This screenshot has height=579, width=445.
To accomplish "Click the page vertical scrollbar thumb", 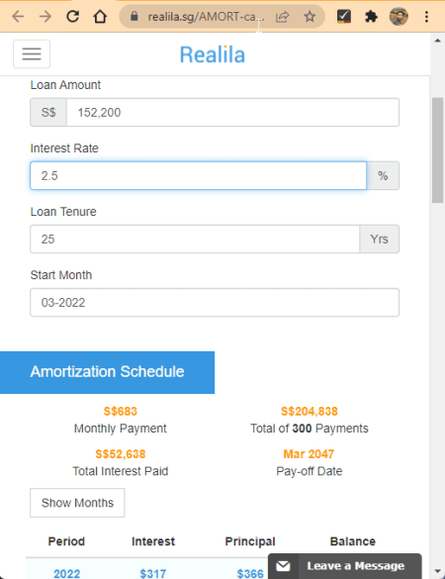I will tap(438, 150).
